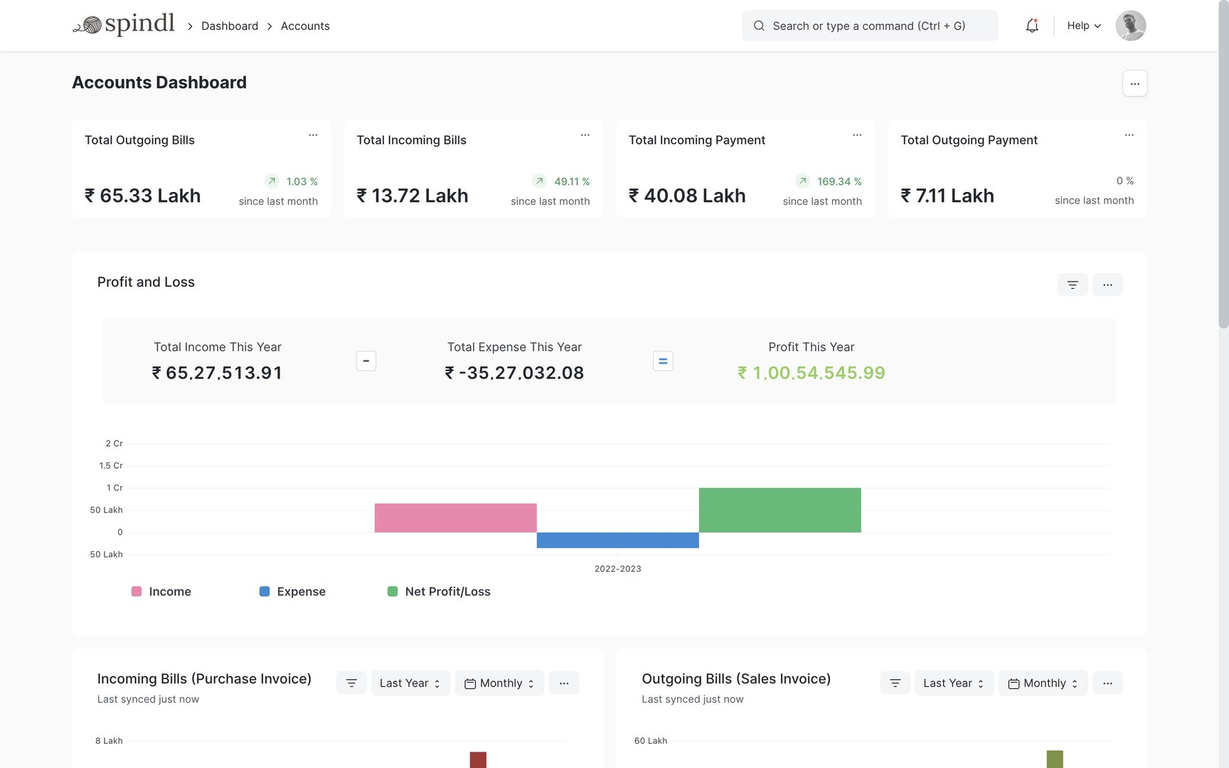The image size is (1229, 768).
Task: Click Profit This Year amount
Action: click(x=812, y=373)
